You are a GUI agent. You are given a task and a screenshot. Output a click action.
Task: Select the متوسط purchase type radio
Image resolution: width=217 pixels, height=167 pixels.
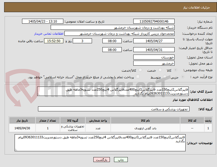tap(165, 77)
